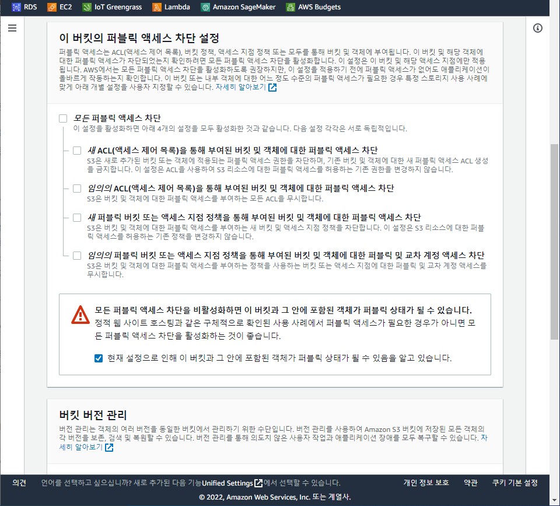Screen dimensions: 560x506
Task: Click external link icon in 버킷 버전 관리 section
Action: (x=109, y=448)
